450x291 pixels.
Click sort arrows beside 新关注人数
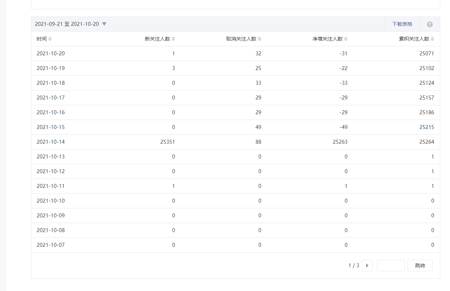(x=173, y=39)
